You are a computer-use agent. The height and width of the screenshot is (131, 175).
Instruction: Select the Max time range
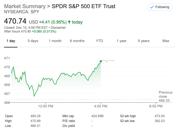click(166, 41)
